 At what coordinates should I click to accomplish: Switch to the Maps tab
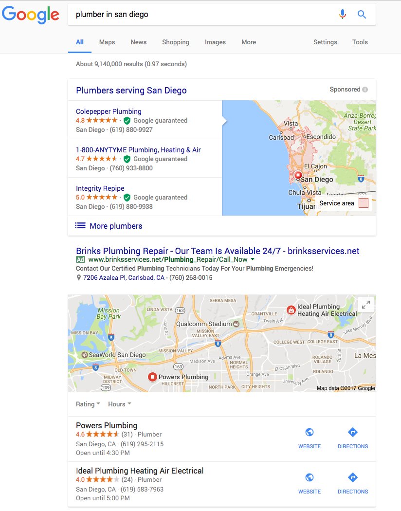(107, 42)
